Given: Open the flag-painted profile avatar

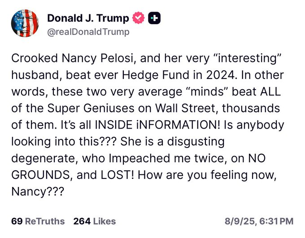Looking at the screenshot, I should 25,23.
